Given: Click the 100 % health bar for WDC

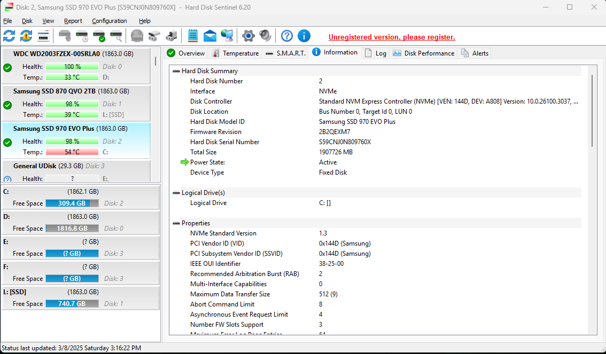Looking at the screenshot, I should tap(72, 67).
